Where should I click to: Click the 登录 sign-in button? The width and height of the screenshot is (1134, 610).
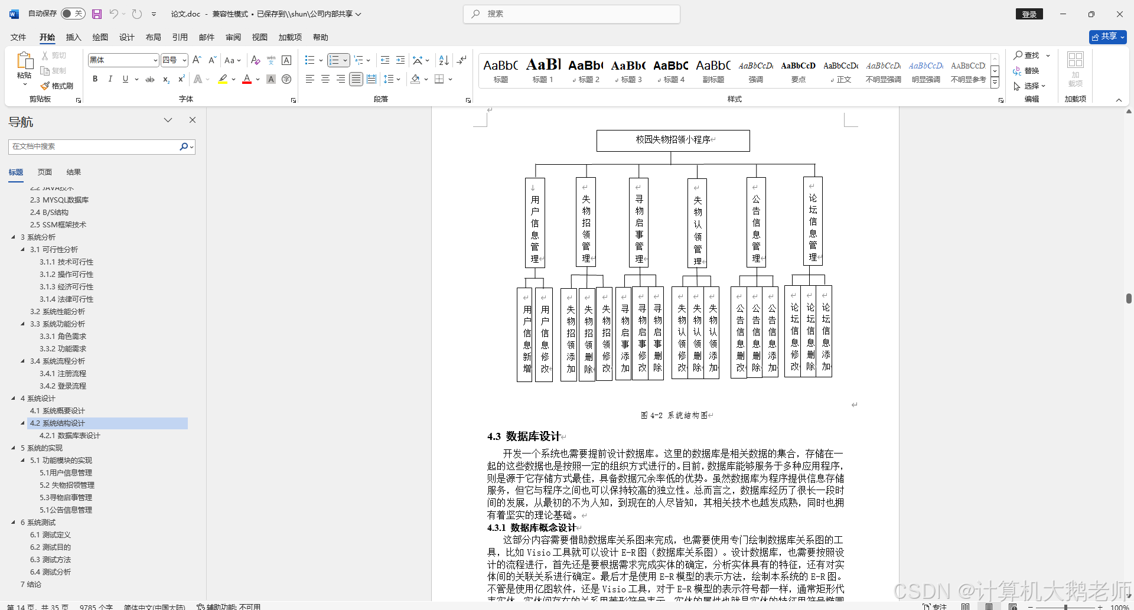[x=1029, y=14]
